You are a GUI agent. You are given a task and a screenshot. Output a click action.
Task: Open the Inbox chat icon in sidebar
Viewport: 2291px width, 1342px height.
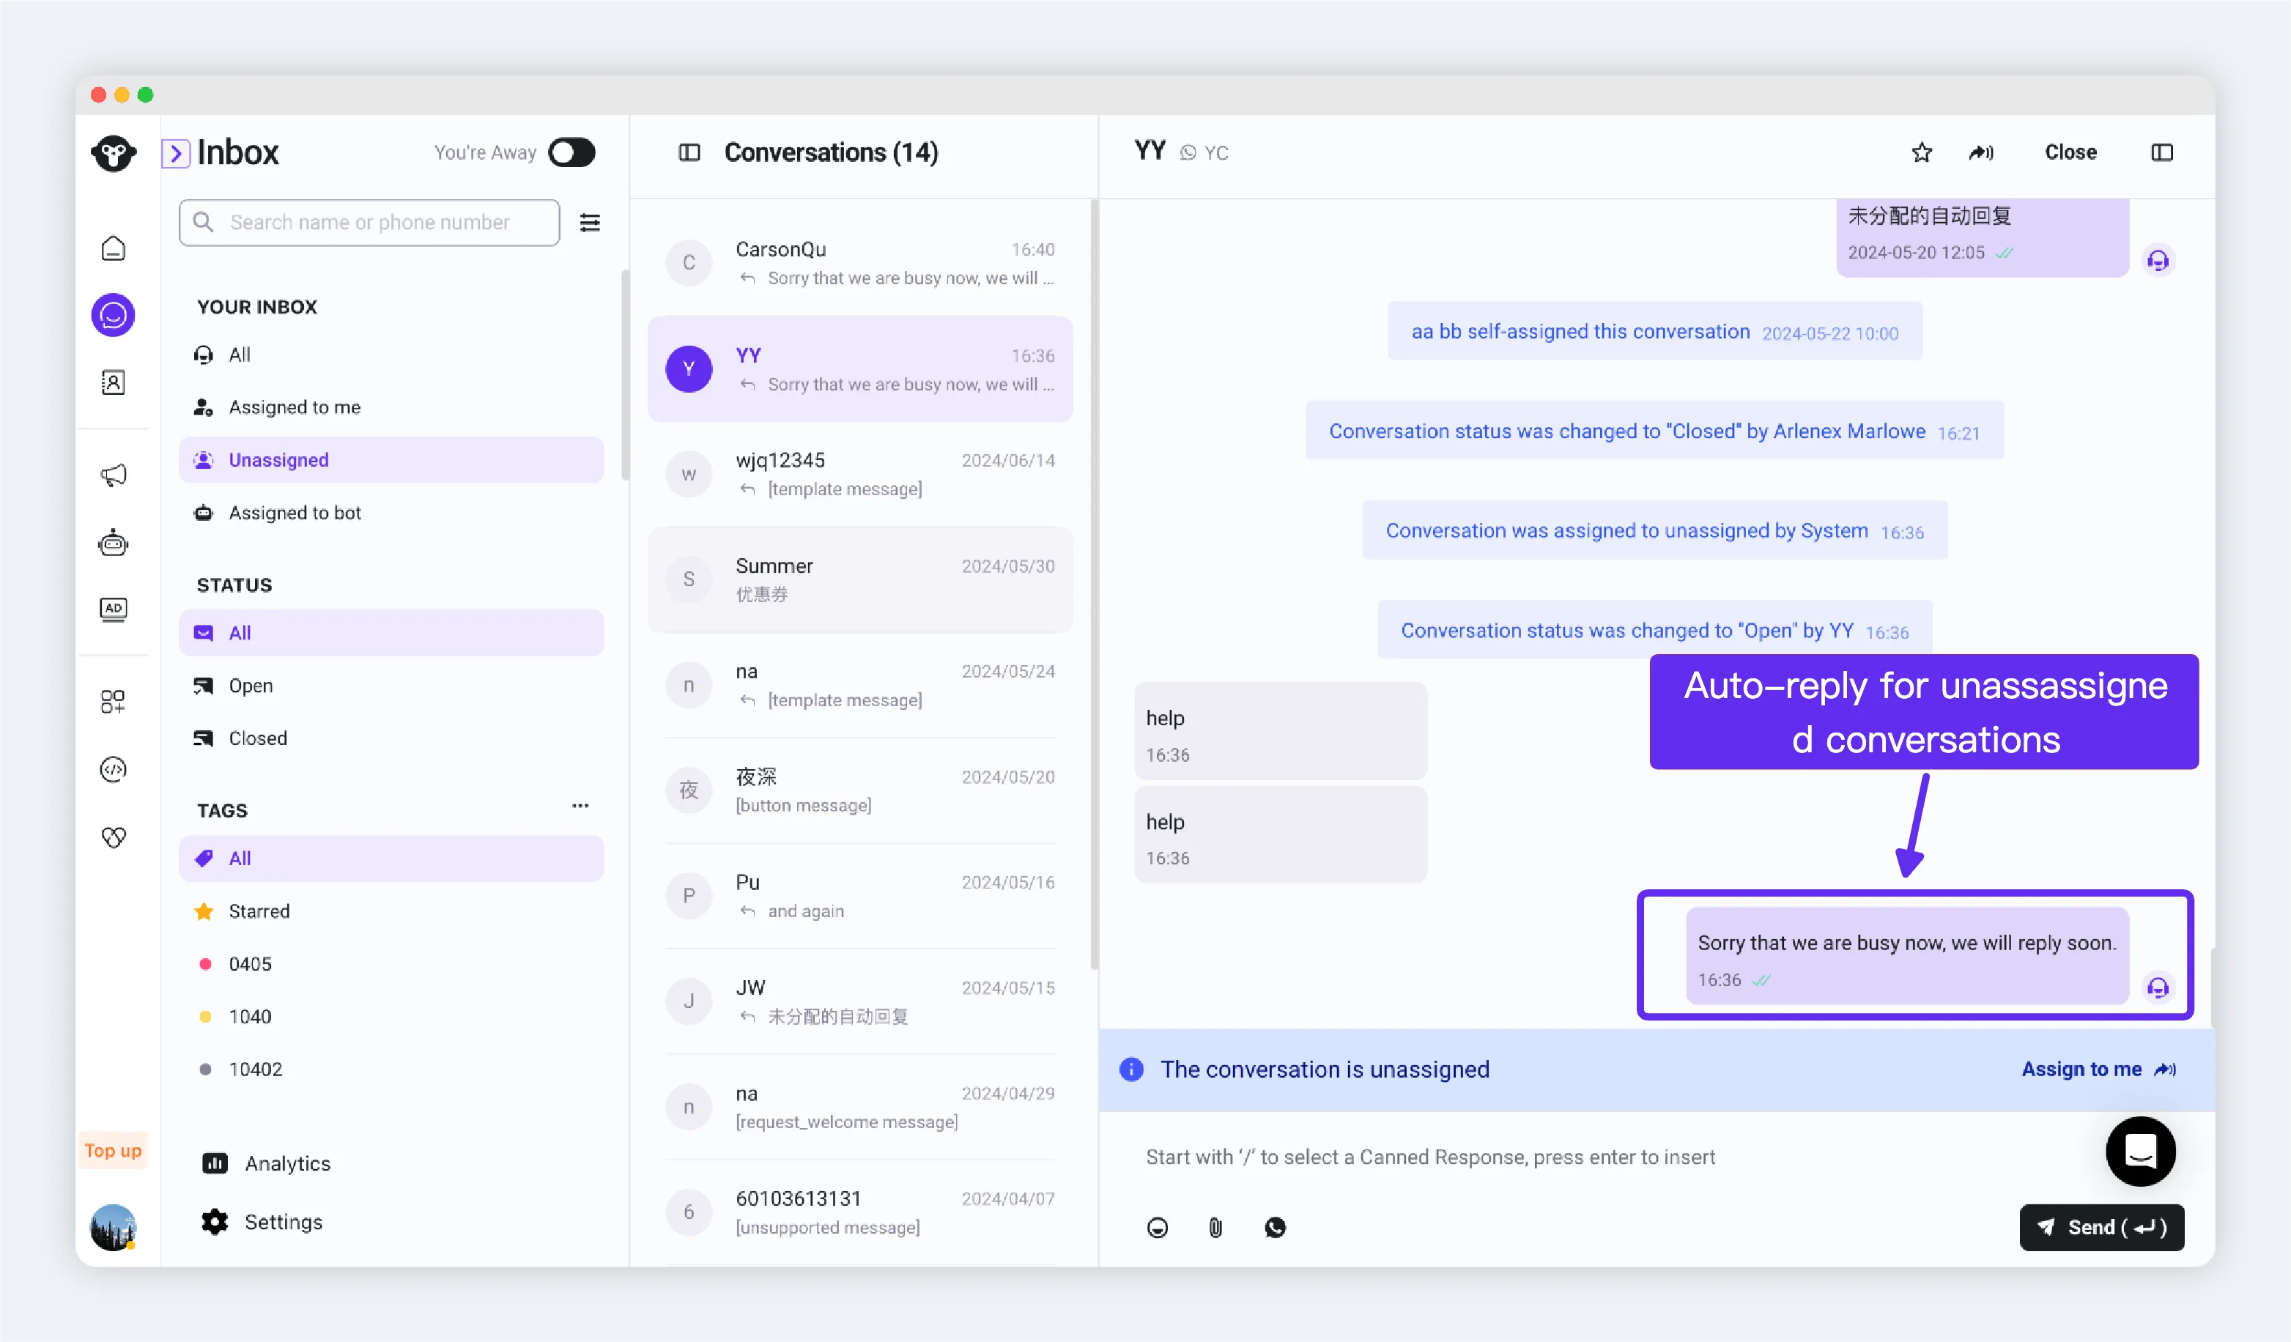113,316
